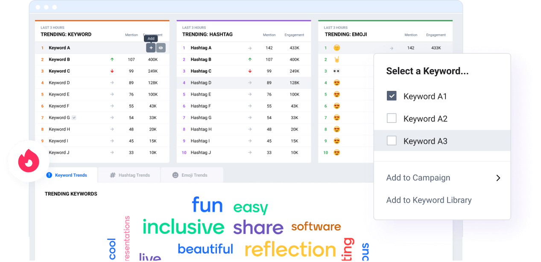Enable the Keyword A2 checkbox
The width and height of the screenshot is (541, 262).
[391, 118]
